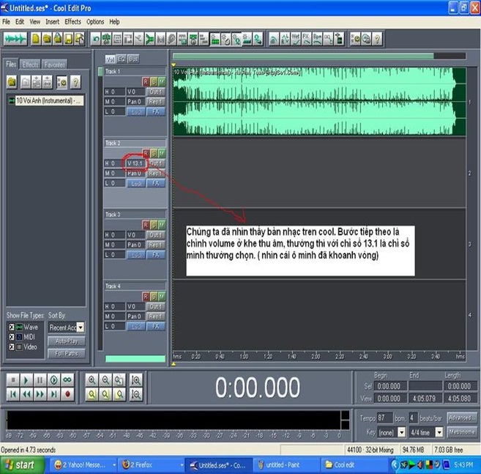
Task: Click the Rewind transport button
Action: [x=26, y=394]
